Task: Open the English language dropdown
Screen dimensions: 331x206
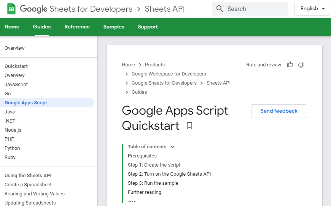Action: (x=312, y=9)
